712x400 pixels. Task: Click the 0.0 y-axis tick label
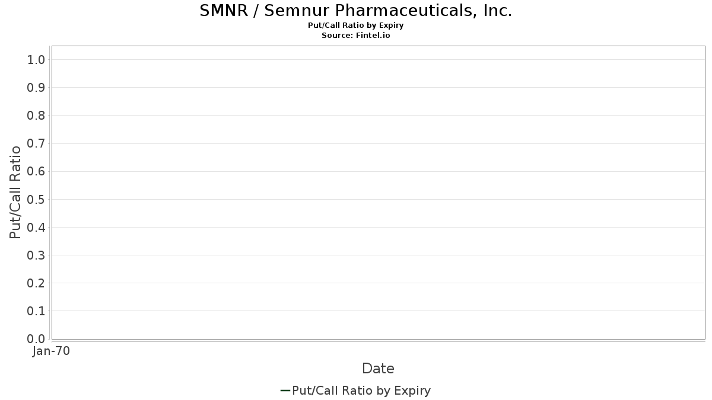click(36, 339)
